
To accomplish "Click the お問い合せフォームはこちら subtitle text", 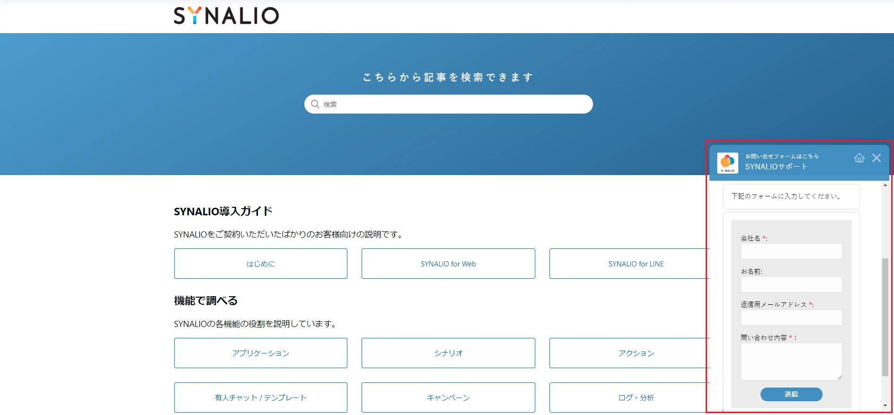I will [x=782, y=156].
